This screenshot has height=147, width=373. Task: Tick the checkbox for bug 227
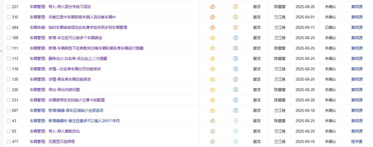[9, 7]
